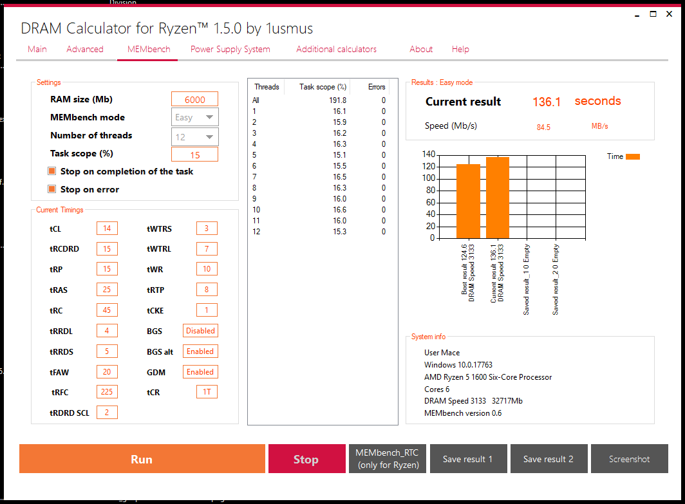Click the Save result 2 button

549,458
